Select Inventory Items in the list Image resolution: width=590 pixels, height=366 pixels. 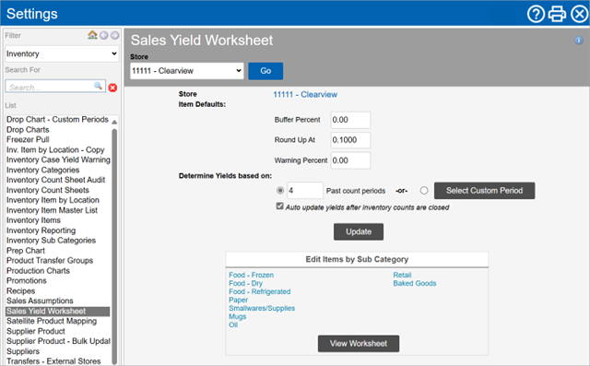(33, 220)
